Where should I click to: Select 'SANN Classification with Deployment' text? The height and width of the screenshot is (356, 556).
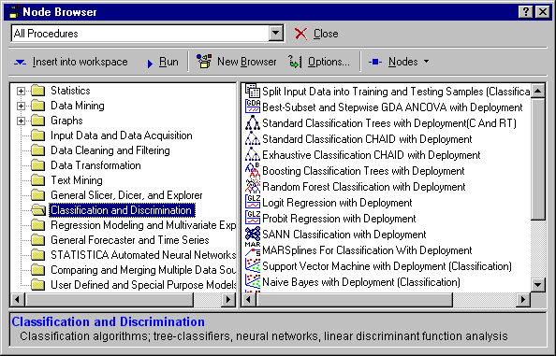coord(344,235)
